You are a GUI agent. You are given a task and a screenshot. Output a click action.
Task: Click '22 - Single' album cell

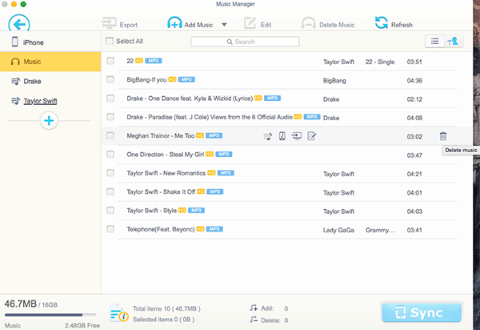(380, 62)
